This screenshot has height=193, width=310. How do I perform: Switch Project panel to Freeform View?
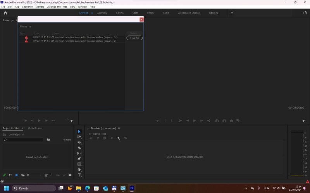pos(22,175)
